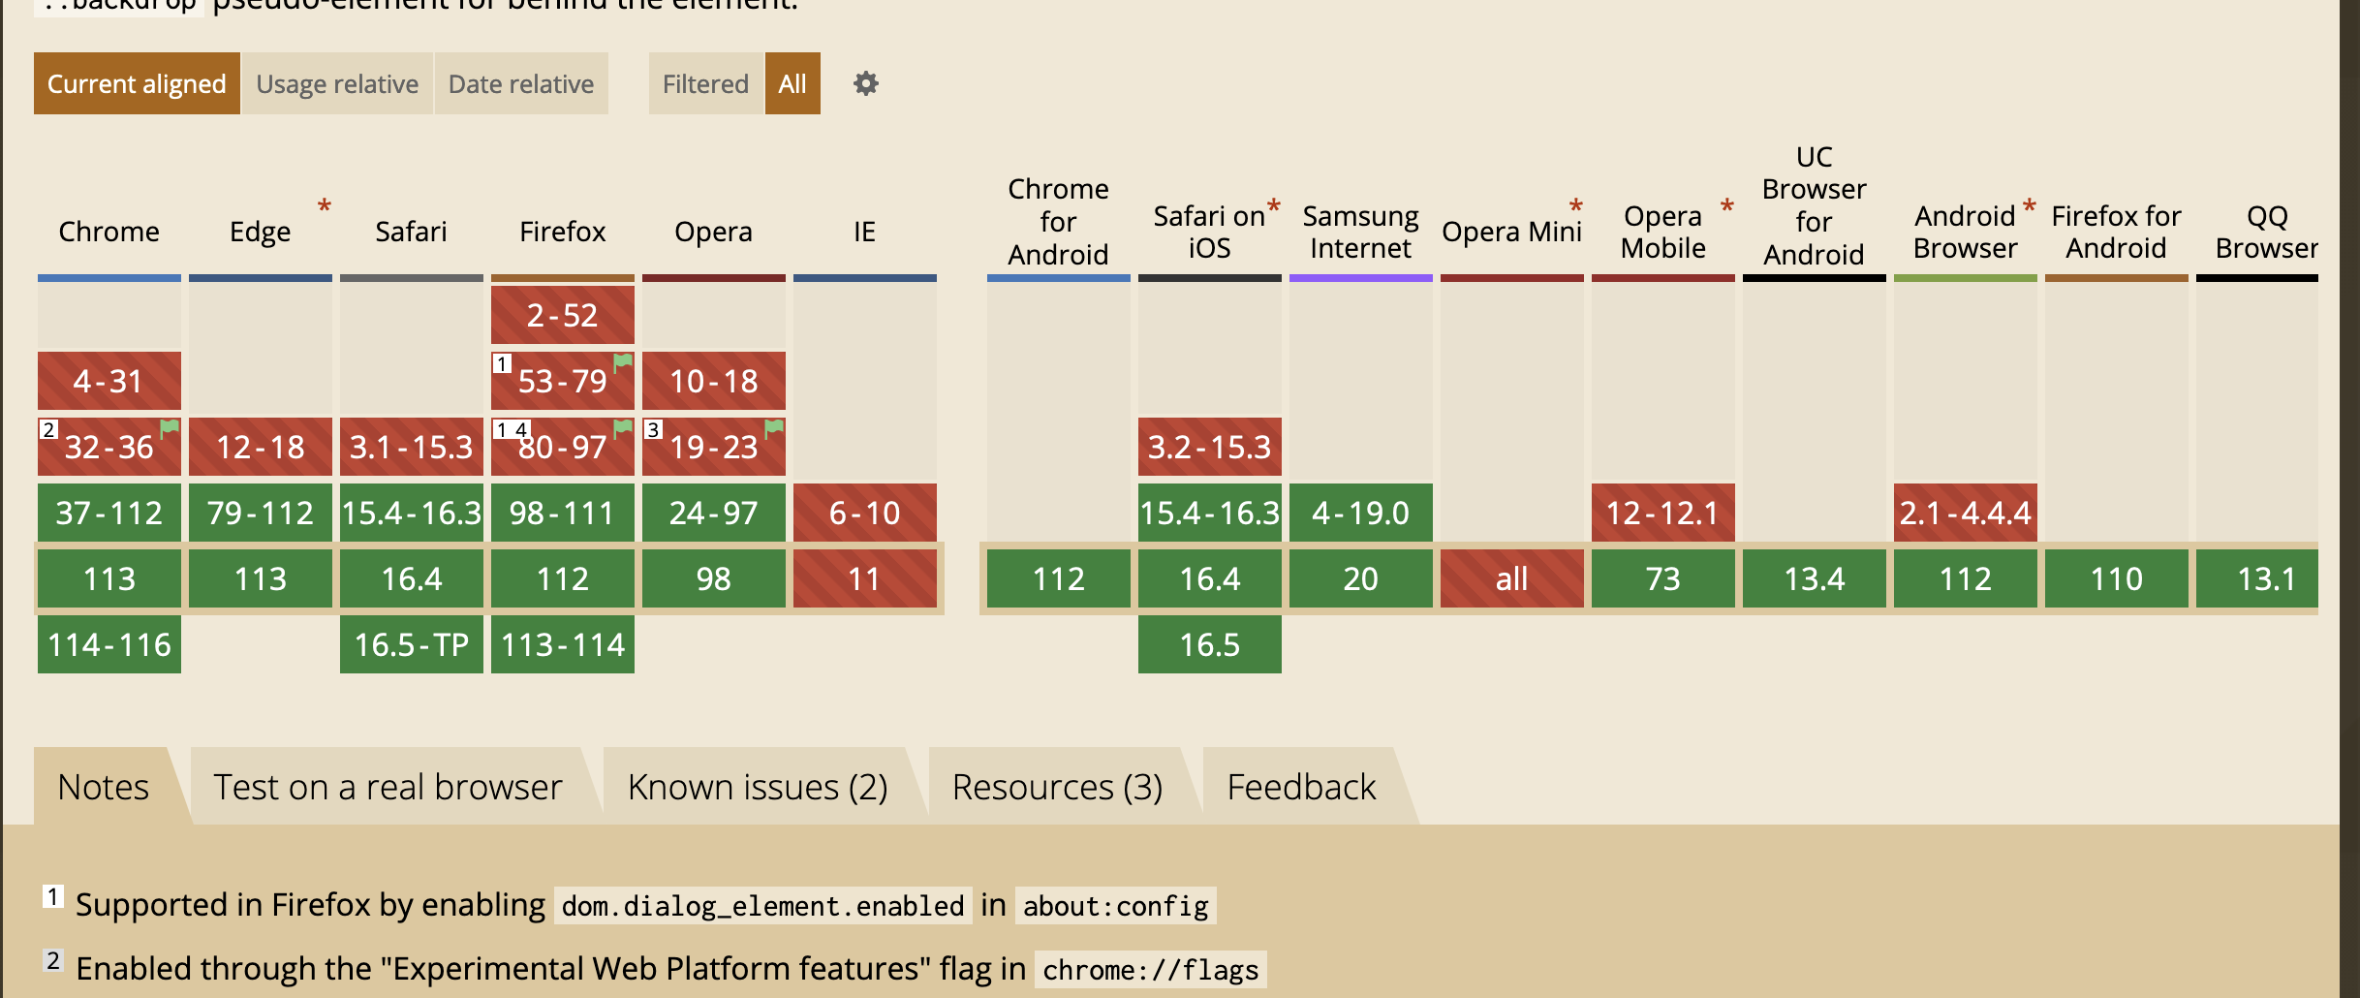Click the UC Browser for Android header

1814,205
